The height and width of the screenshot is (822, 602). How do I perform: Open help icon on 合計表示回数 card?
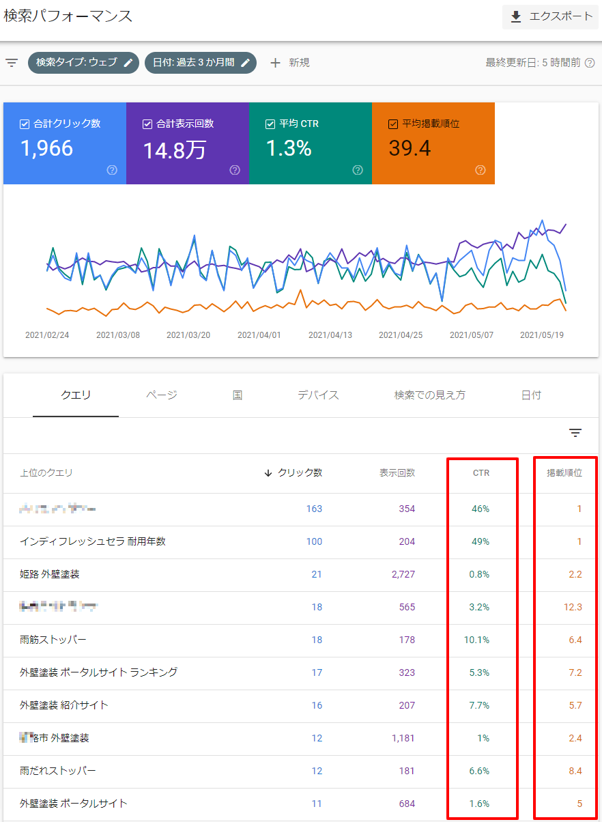[x=235, y=170]
